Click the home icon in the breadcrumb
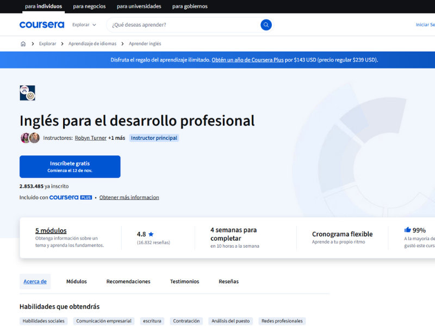435x326 pixels. [22, 42]
